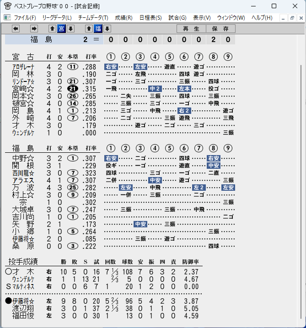Expand the 成績(R) menu

pyautogui.click(x=123, y=18)
